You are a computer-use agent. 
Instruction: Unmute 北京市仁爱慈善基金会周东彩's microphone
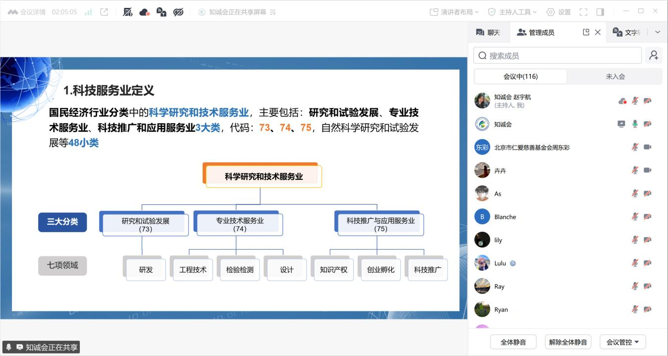[635, 147]
